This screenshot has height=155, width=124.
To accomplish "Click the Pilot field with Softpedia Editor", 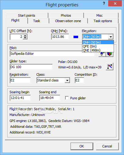I will (x=52, y=54).
